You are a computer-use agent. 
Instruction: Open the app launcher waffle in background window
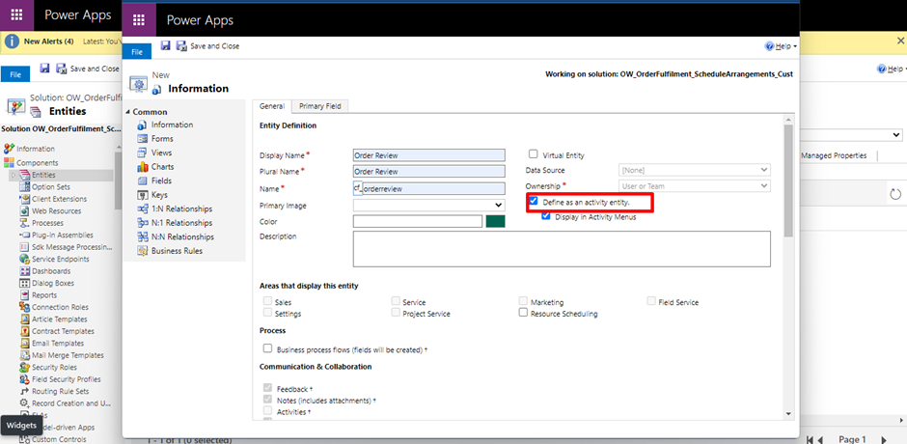[16, 15]
